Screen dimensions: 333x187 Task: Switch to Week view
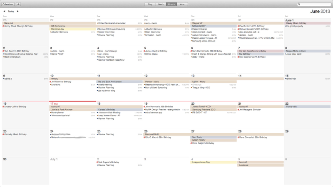(x=161, y=5)
